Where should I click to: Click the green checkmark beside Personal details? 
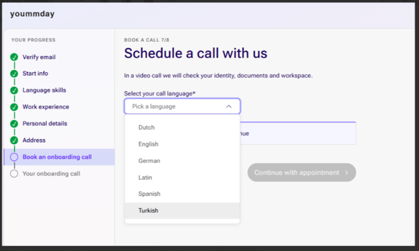coord(14,124)
